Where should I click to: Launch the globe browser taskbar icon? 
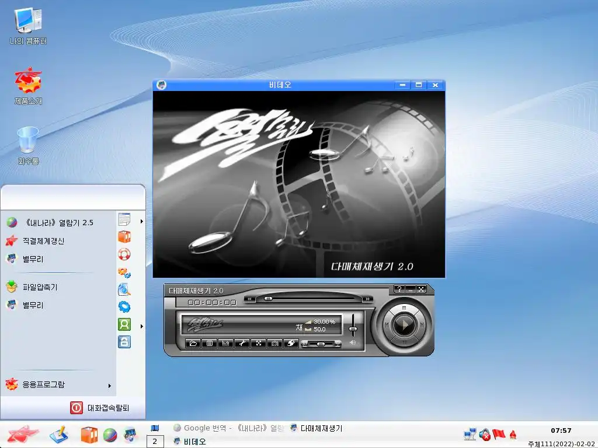[x=110, y=435]
